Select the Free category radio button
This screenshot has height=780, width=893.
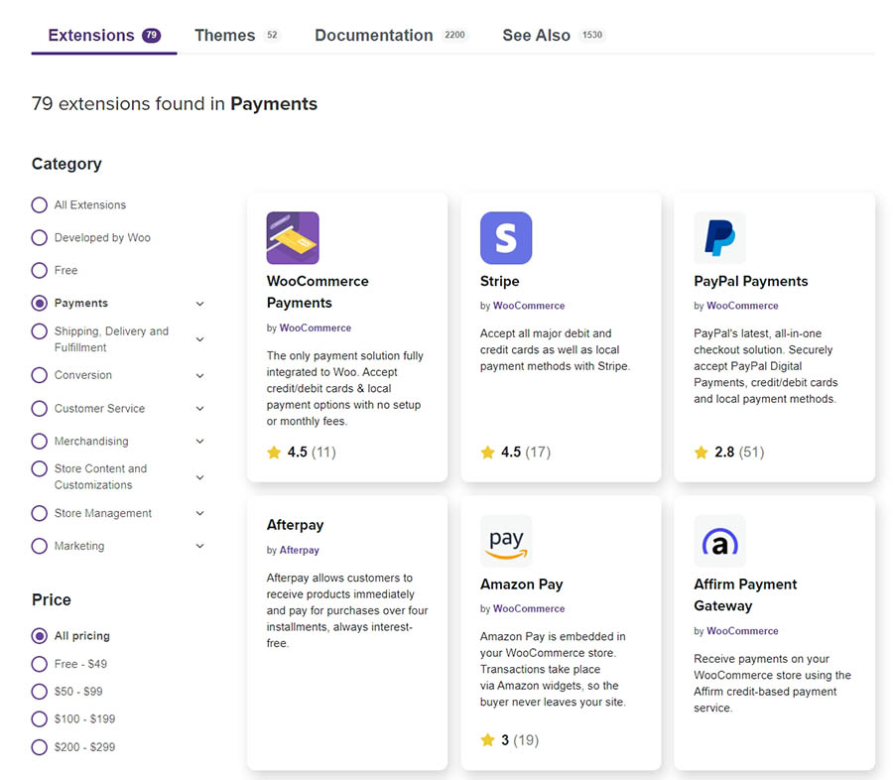point(40,270)
